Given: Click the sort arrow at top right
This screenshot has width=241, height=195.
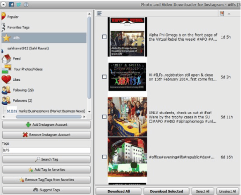Looking at the screenshot, I should click(x=229, y=13).
